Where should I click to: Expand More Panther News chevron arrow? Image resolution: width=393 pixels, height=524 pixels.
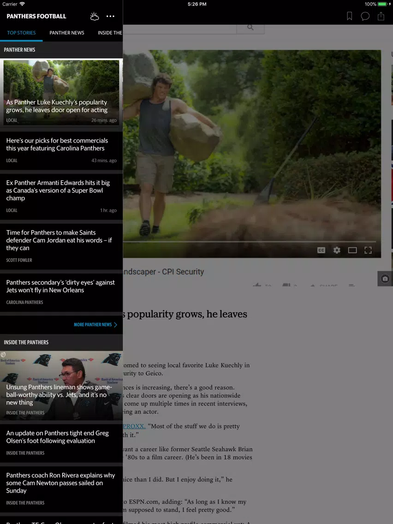116,324
